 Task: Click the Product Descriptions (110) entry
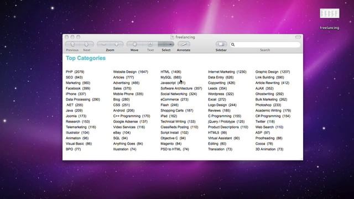point(228,127)
